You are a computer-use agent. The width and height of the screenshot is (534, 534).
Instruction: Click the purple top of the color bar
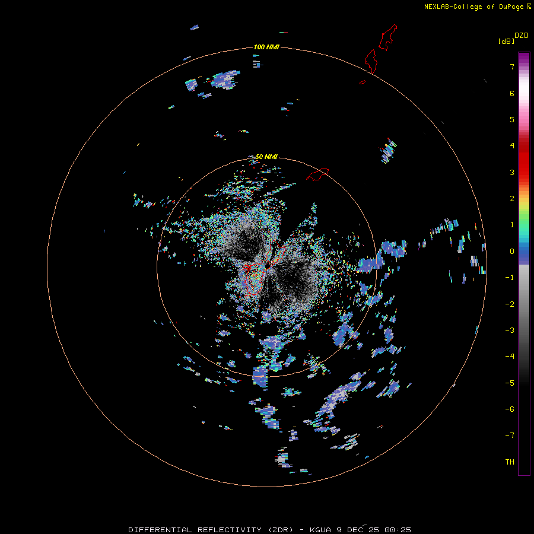[524, 58]
